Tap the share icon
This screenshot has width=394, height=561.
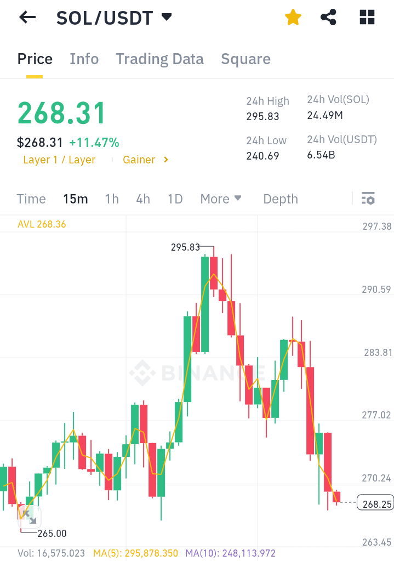click(x=328, y=18)
